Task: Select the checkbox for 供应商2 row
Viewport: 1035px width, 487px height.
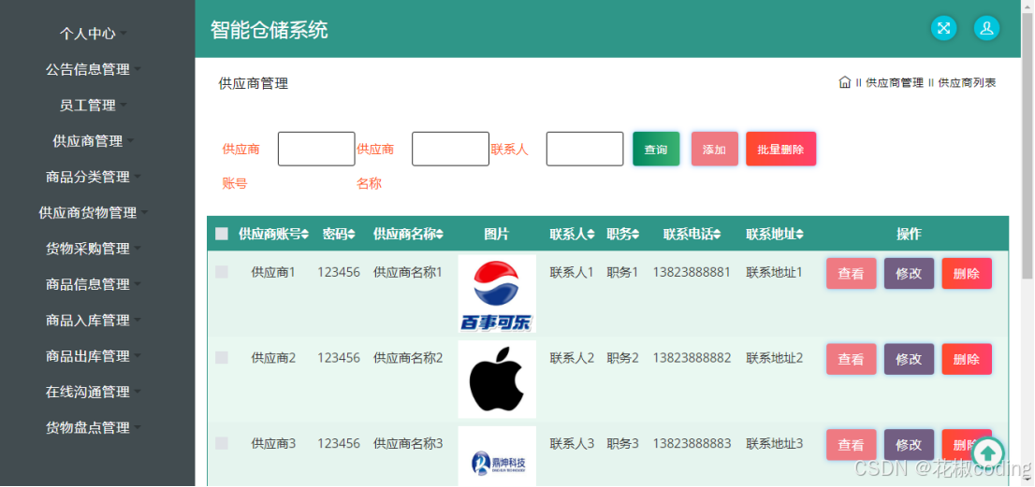Action: coord(222,357)
